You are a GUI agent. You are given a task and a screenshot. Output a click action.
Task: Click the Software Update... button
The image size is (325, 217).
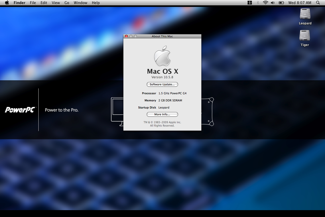click(x=162, y=84)
